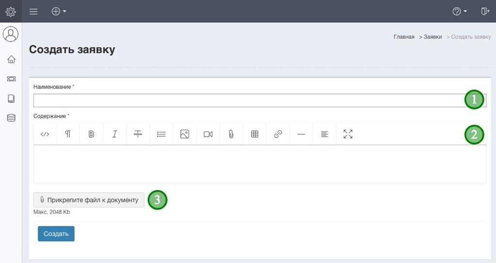Open the help question-mark dropdown

pyautogui.click(x=459, y=11)
